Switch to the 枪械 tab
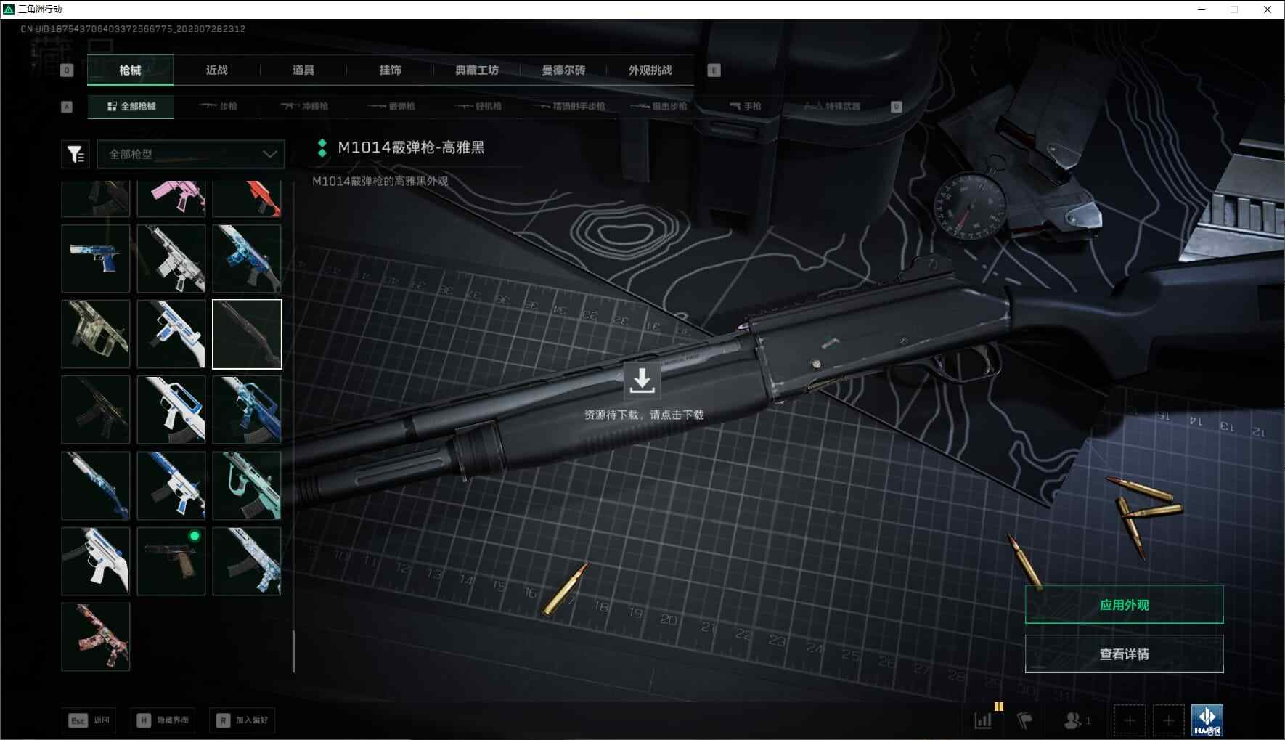 (x=130, y=70)
